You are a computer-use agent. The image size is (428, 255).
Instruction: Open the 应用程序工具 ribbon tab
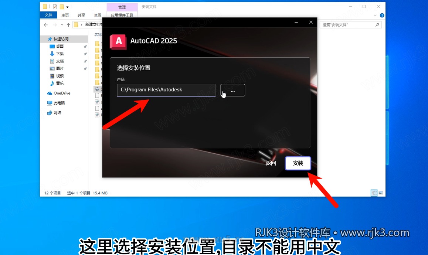122,15
